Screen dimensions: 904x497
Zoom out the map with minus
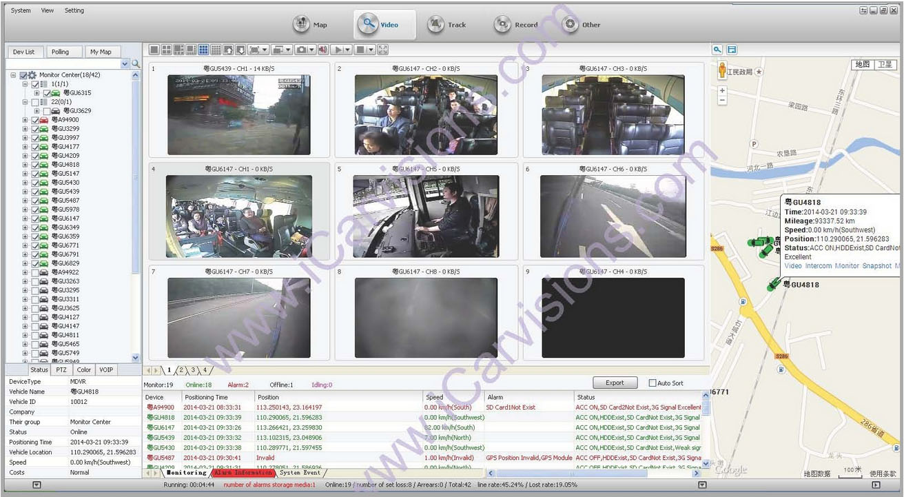point(722,101)
